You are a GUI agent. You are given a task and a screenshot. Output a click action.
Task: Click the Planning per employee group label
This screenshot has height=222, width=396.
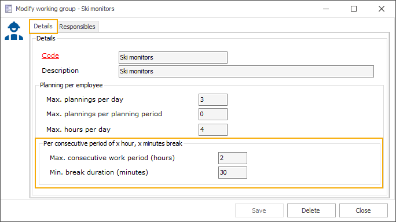71,85
